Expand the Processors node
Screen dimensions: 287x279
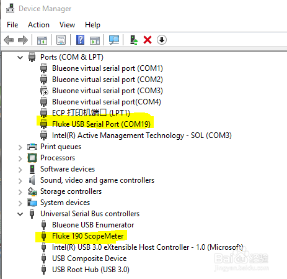coord(20,158)
